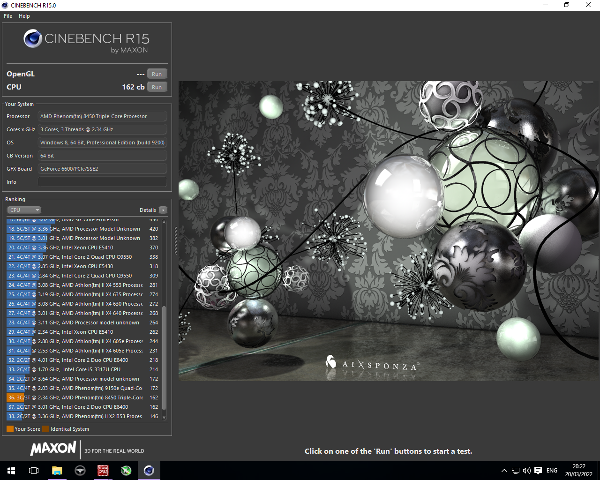Select ranking row 26 Athlon II X4 630

83,304
